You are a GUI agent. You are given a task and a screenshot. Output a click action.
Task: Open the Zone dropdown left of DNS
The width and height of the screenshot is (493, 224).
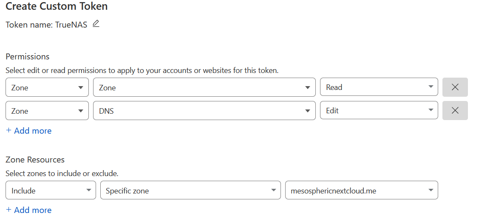(47, 111)
